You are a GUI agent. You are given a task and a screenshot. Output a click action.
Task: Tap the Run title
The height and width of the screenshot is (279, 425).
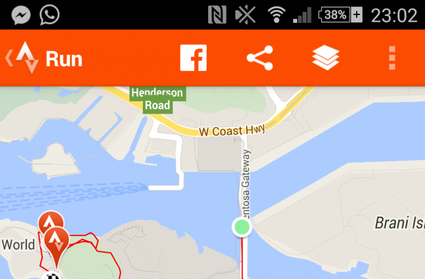point(64,59)
